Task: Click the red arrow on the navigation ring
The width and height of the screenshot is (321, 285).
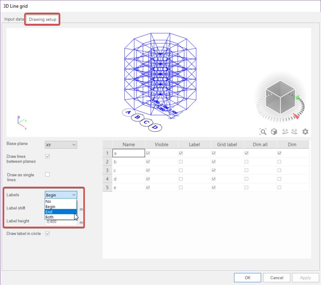Action: click(x=296, y=116)
